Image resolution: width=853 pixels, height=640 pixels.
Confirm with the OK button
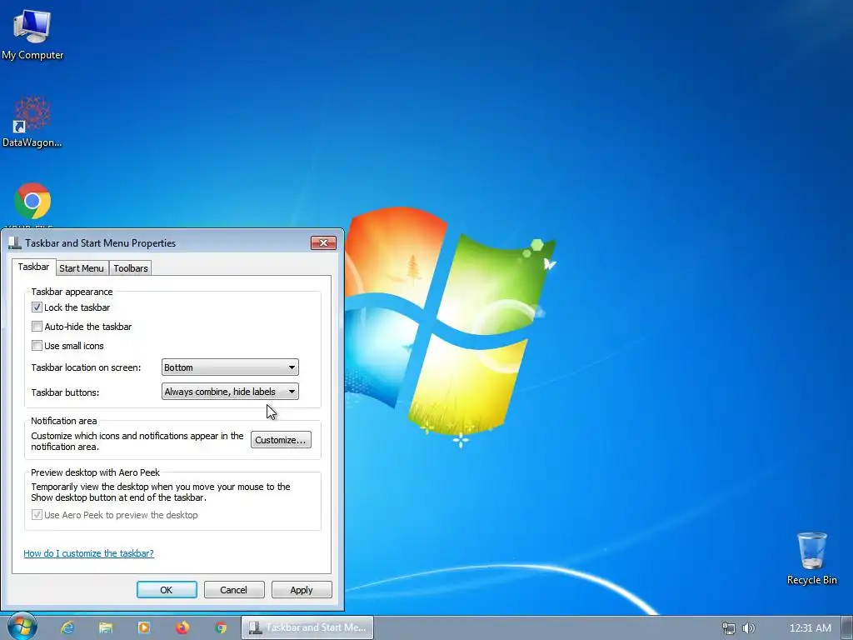coord(167,590)
